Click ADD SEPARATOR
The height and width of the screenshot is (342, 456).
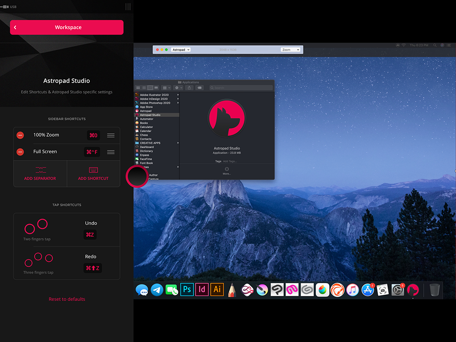(40, 174)
